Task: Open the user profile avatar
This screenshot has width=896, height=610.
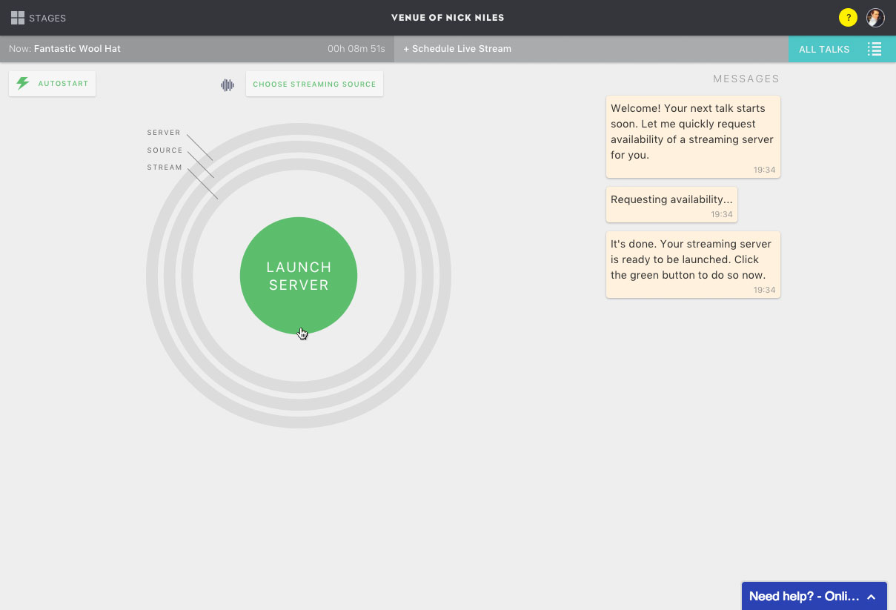Action: [x=875, y=18]
